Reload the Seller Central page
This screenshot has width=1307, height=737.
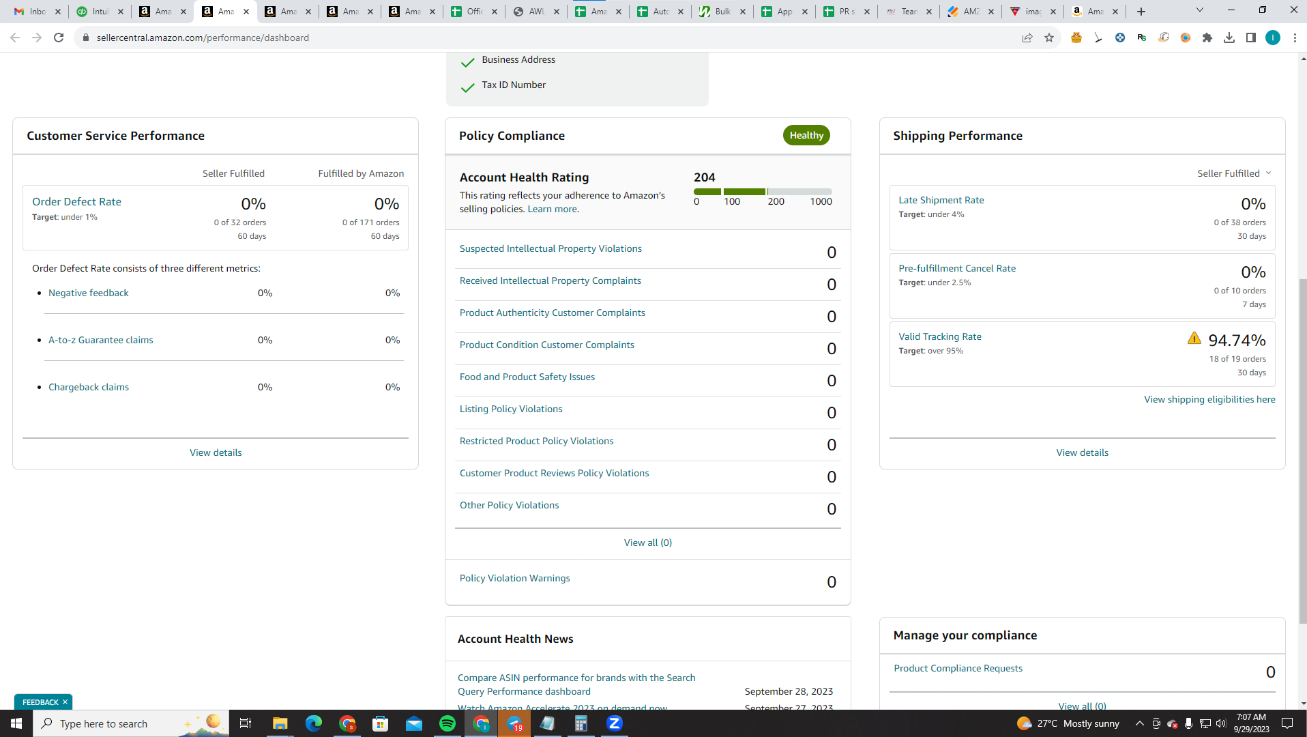tap(59, 38)
